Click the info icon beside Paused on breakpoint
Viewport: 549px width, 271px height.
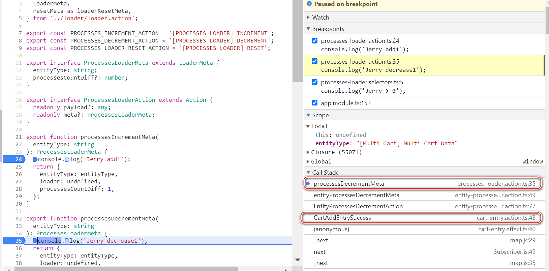point(309,4)
